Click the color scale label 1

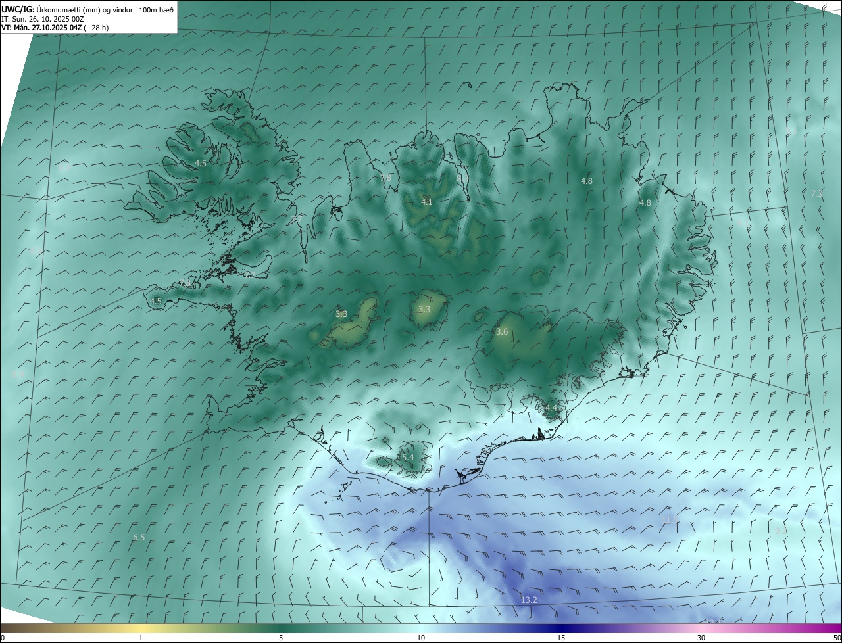(x=141, y=638)
